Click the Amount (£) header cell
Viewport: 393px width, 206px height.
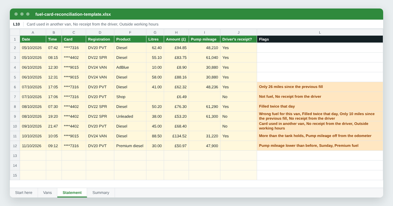click(x=176, y=39)
